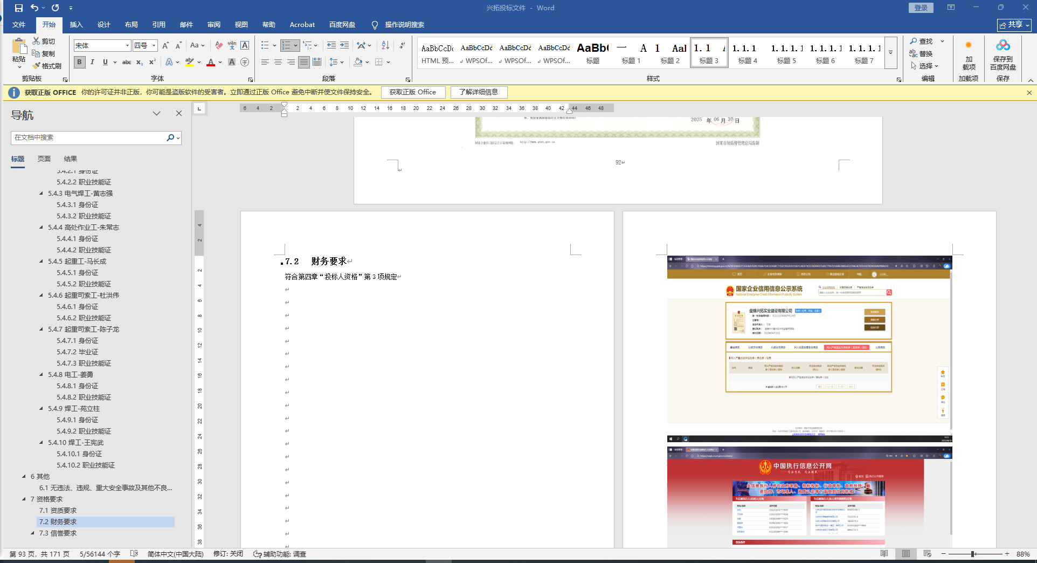Toggle subscript formatting
Image resolution: width=1037 pixels, height=563 pixels.
pos(140,62)
